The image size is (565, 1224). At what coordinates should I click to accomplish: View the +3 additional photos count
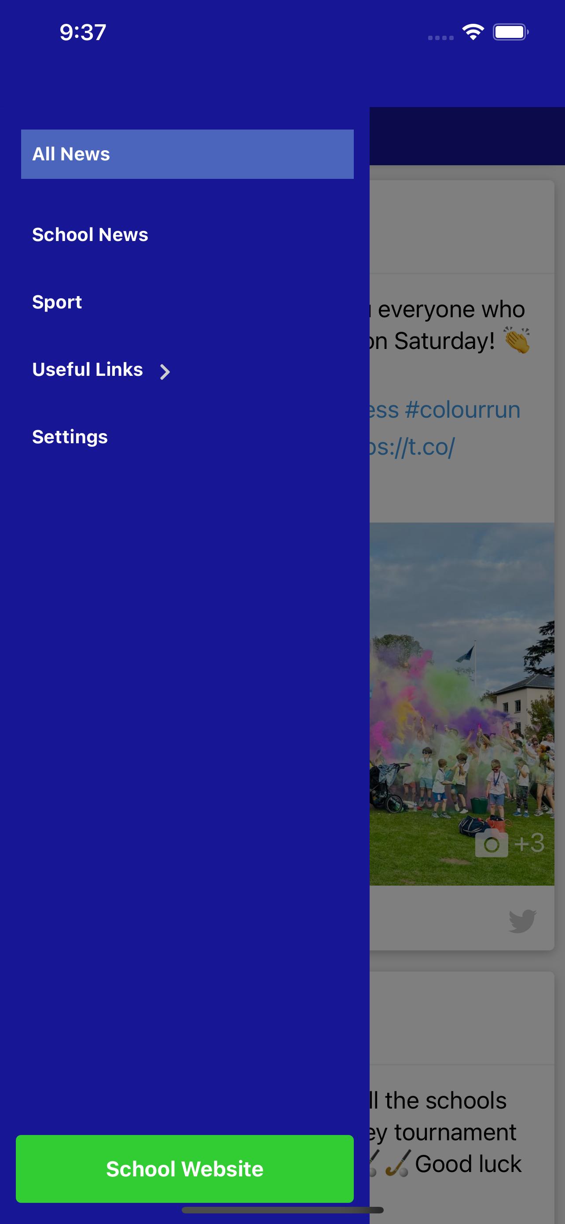[529, 843]
